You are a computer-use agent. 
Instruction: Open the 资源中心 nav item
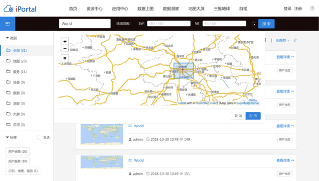click(x=94, y=9)
